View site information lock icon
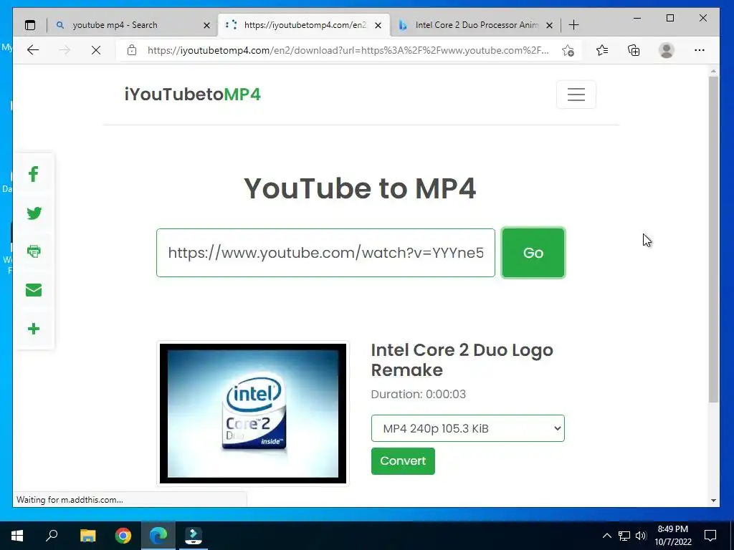This screenshot has height=550, width=734. click(132, 50)
